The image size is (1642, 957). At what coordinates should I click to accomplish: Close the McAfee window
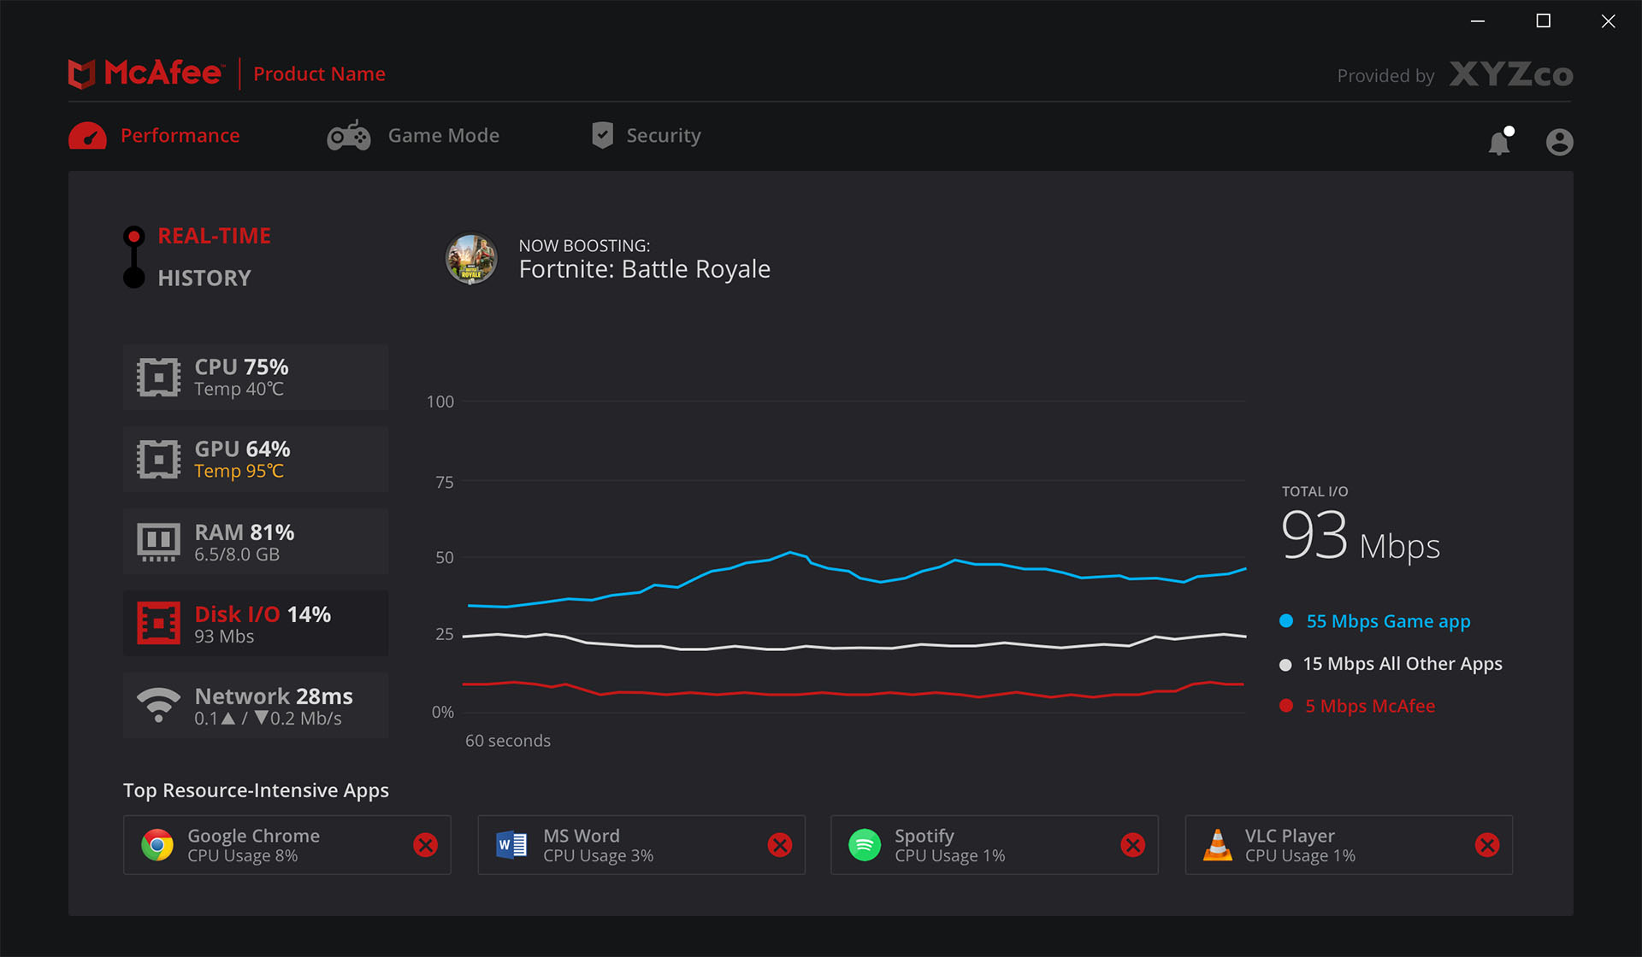pyautogui.click(x=1609, y=21)
